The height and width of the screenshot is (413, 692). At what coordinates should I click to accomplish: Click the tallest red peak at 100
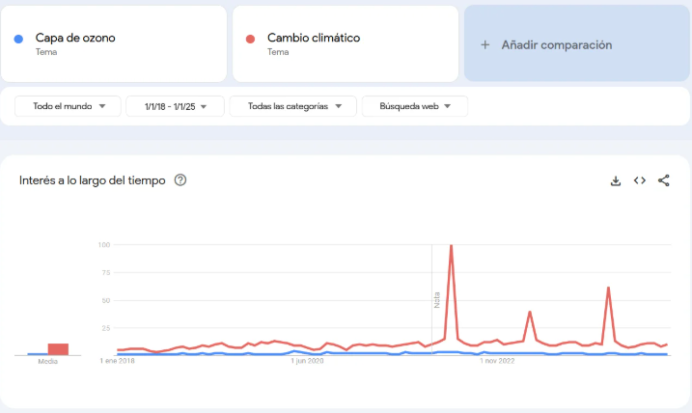click(451, 246)
